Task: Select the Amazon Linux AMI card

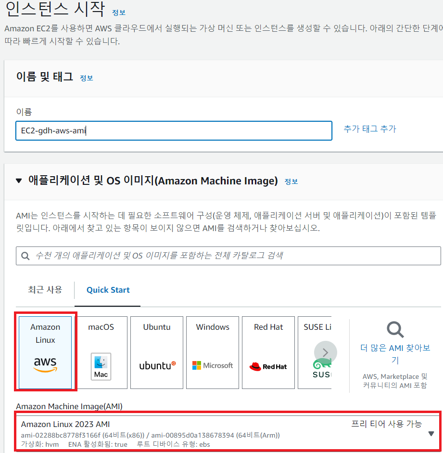Action: pyautogui.click(x=45, y=352)
